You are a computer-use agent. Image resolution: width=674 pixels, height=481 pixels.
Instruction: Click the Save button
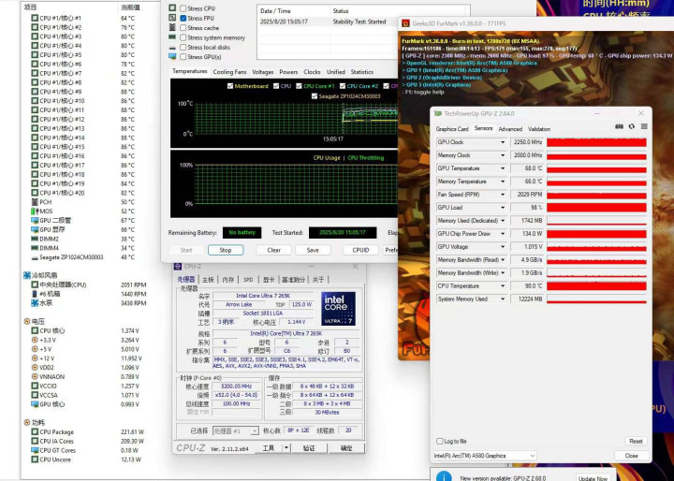[313, 250]
